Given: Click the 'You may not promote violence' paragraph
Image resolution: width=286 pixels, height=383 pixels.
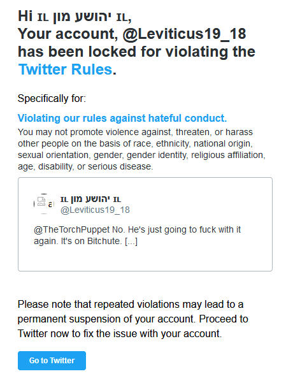Looking at the screenshot, I should (141, 149).
